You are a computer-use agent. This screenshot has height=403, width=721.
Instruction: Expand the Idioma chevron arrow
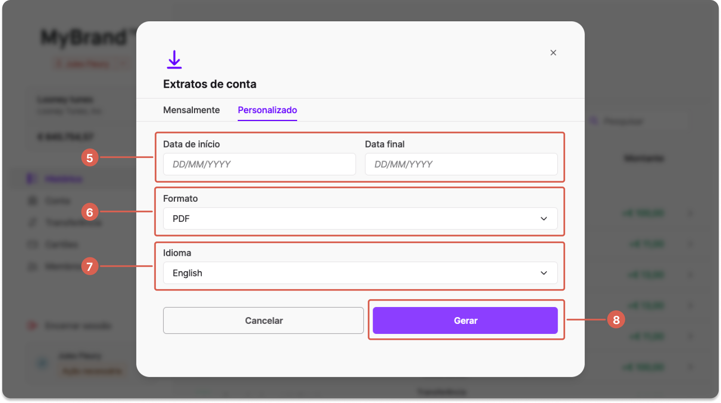(x=544, y=273)
